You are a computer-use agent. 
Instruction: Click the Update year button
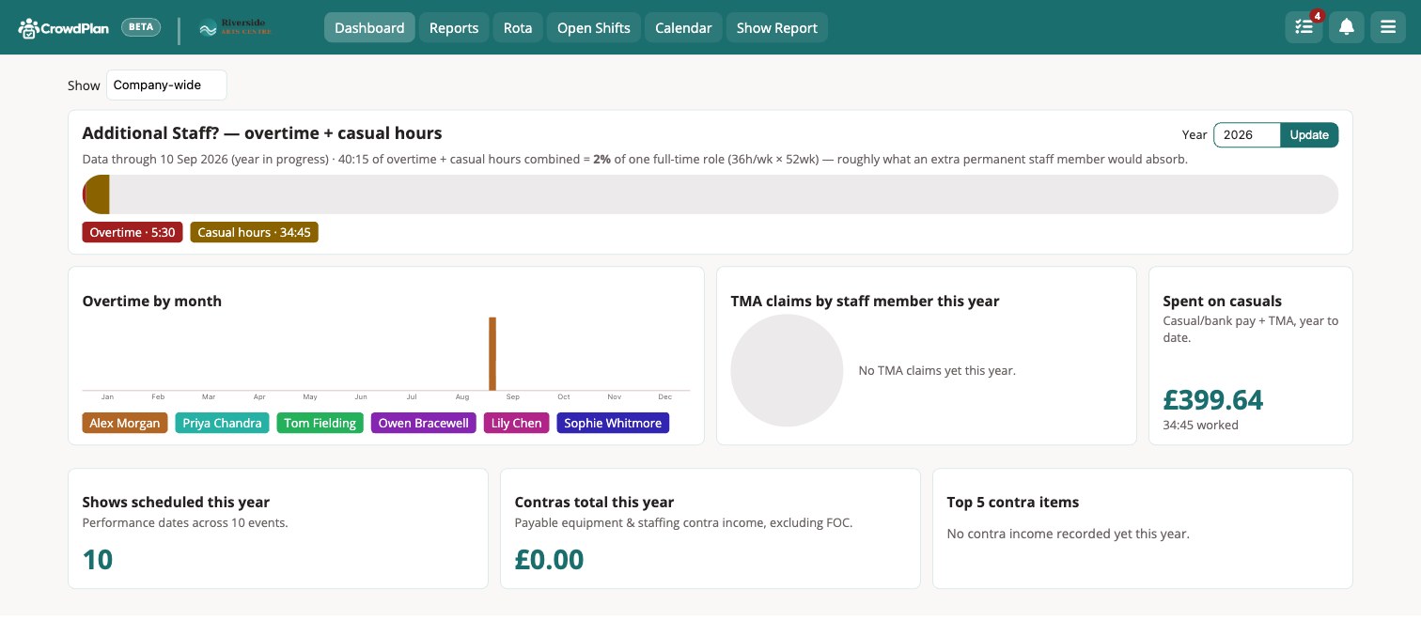point(1309,134)
